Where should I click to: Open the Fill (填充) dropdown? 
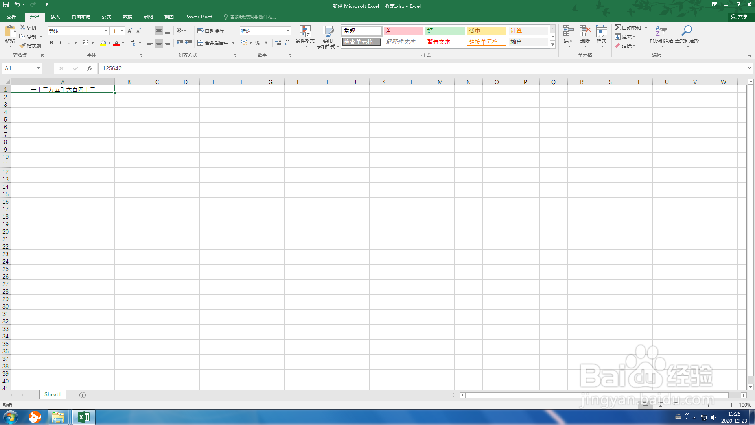(x=625, y=37)
